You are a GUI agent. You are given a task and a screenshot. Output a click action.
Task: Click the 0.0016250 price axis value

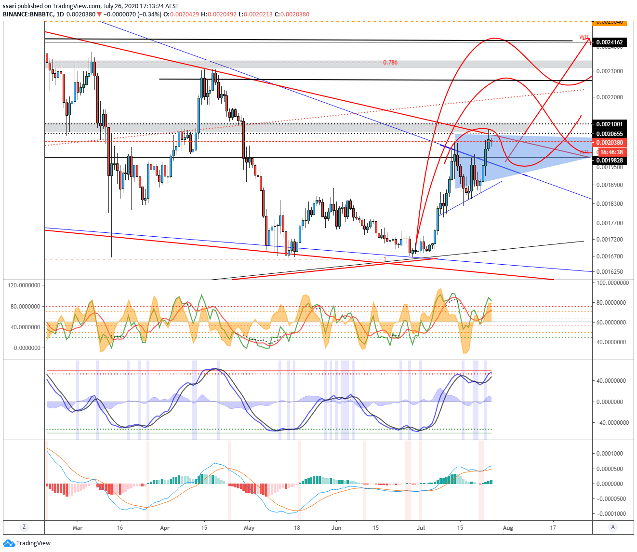pos(610,272)
